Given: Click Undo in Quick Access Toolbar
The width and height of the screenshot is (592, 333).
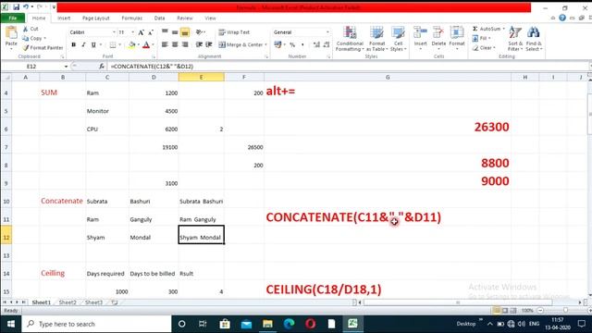Looking at the screenshot, I should pyautogui.click(x=26, y=7).
